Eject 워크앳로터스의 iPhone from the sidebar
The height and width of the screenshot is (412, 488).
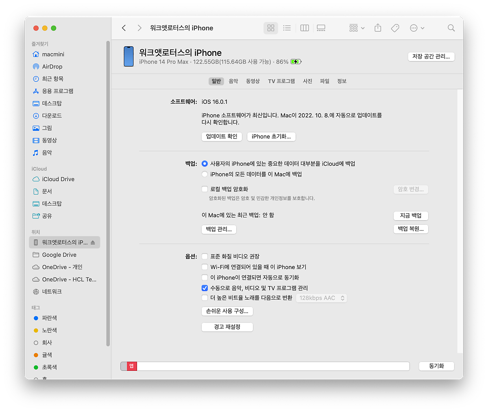coord(93,242)
